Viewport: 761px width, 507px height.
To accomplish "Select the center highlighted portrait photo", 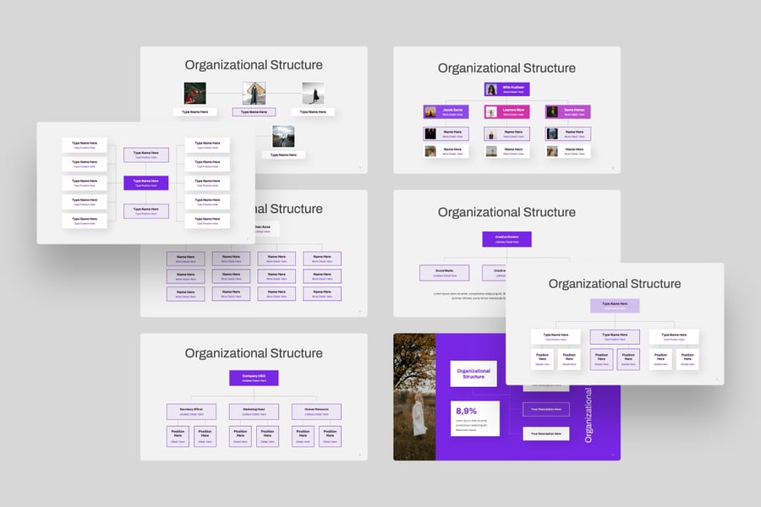I will 255,93.
